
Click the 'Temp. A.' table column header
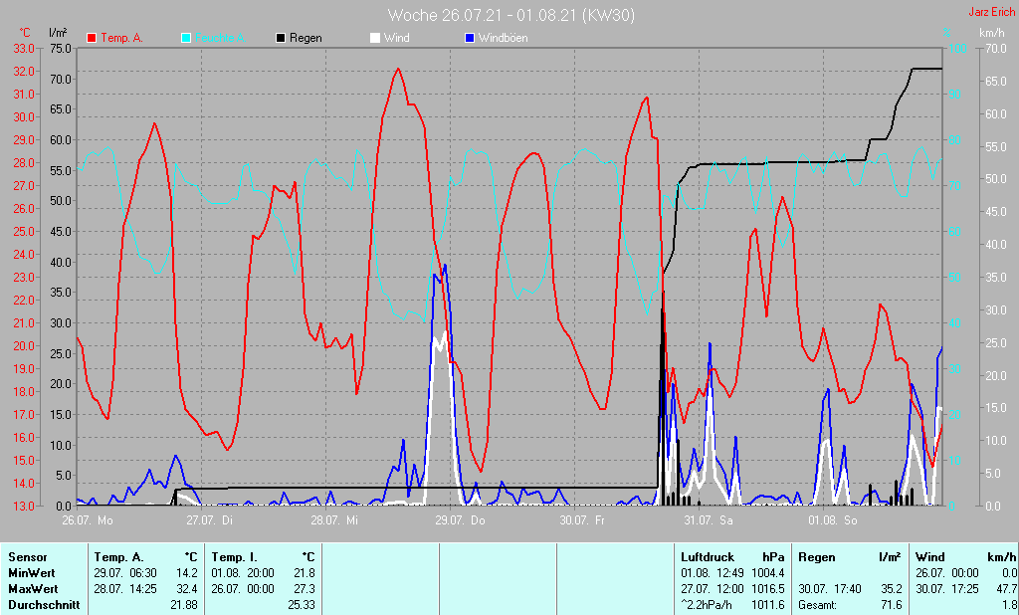click(119, 557)
